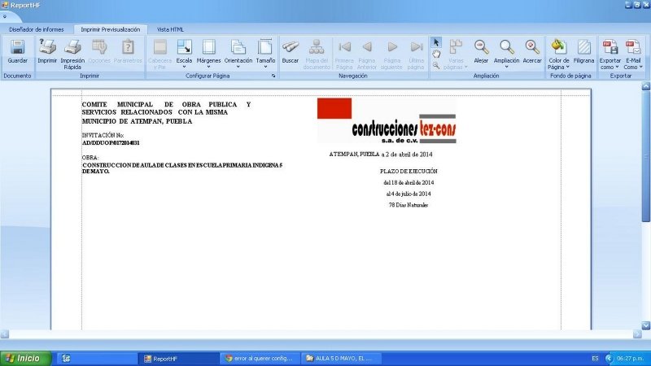Switch to the Diseñador de informes tab

36,28
